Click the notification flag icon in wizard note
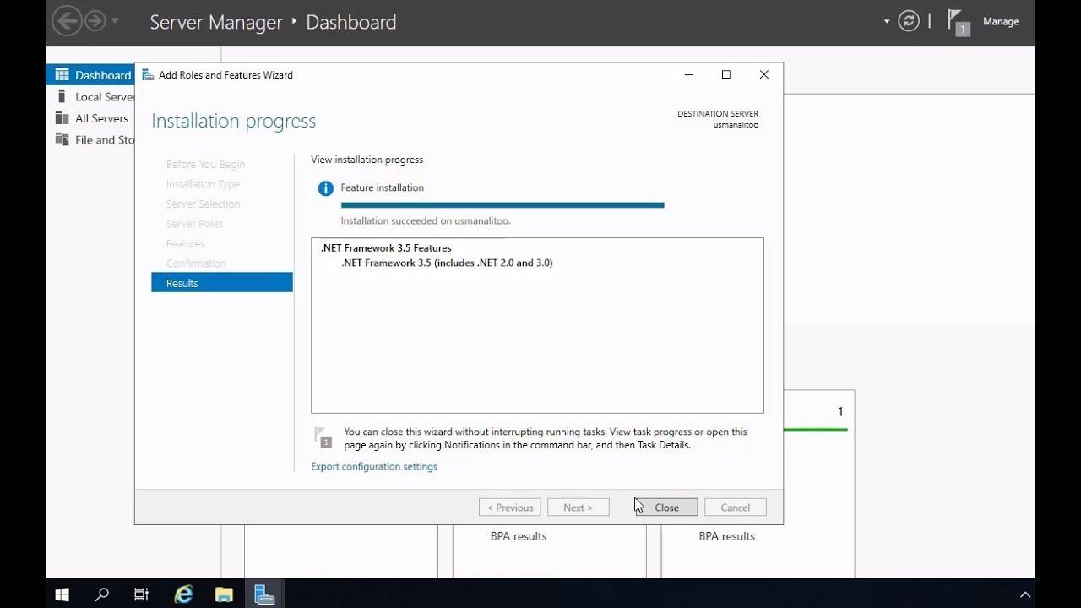Screen dimensions: 1081x608 click(323, 437)
